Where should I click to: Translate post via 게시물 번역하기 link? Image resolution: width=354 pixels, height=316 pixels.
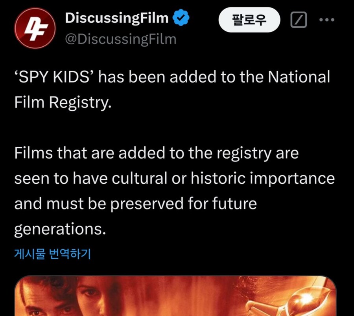[x=52, y=254]
